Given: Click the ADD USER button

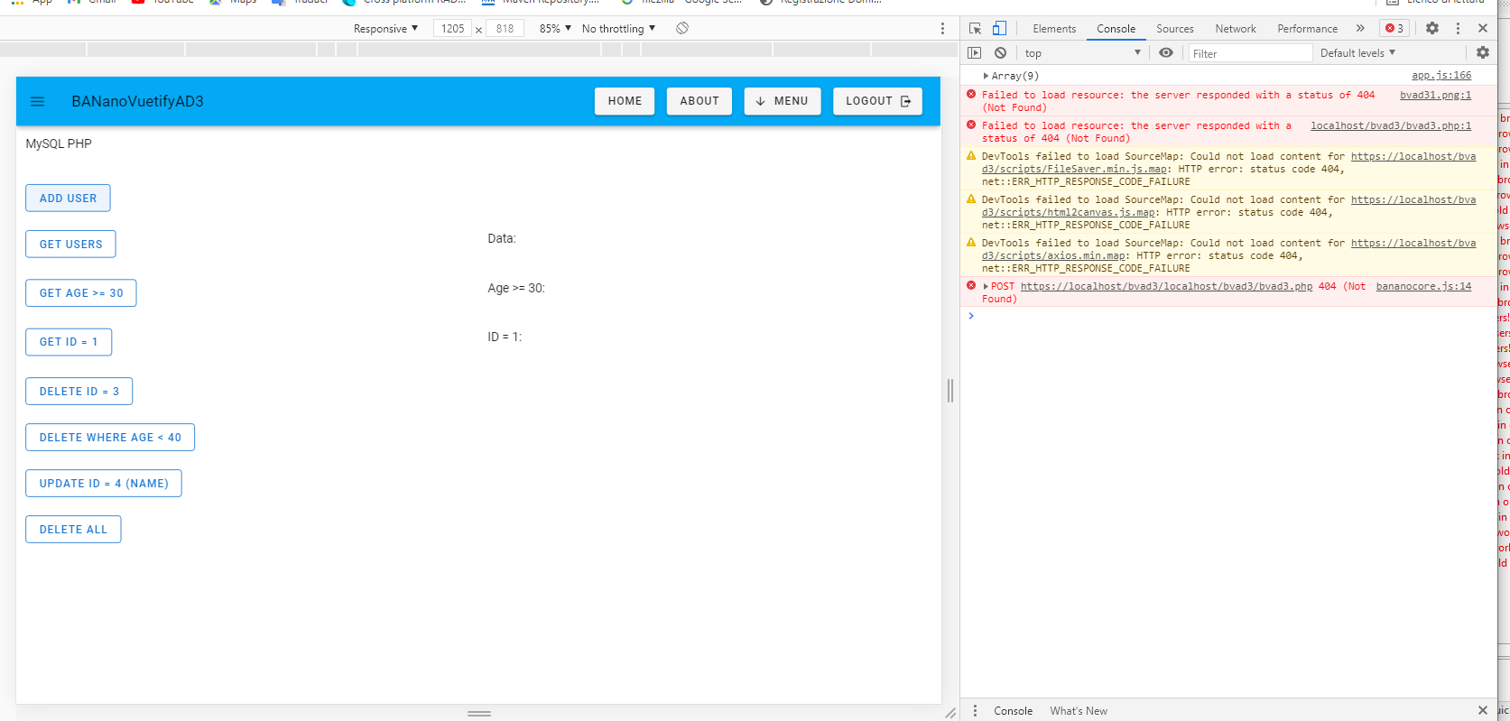Looking at the screenshot, I should coord(68,199).
